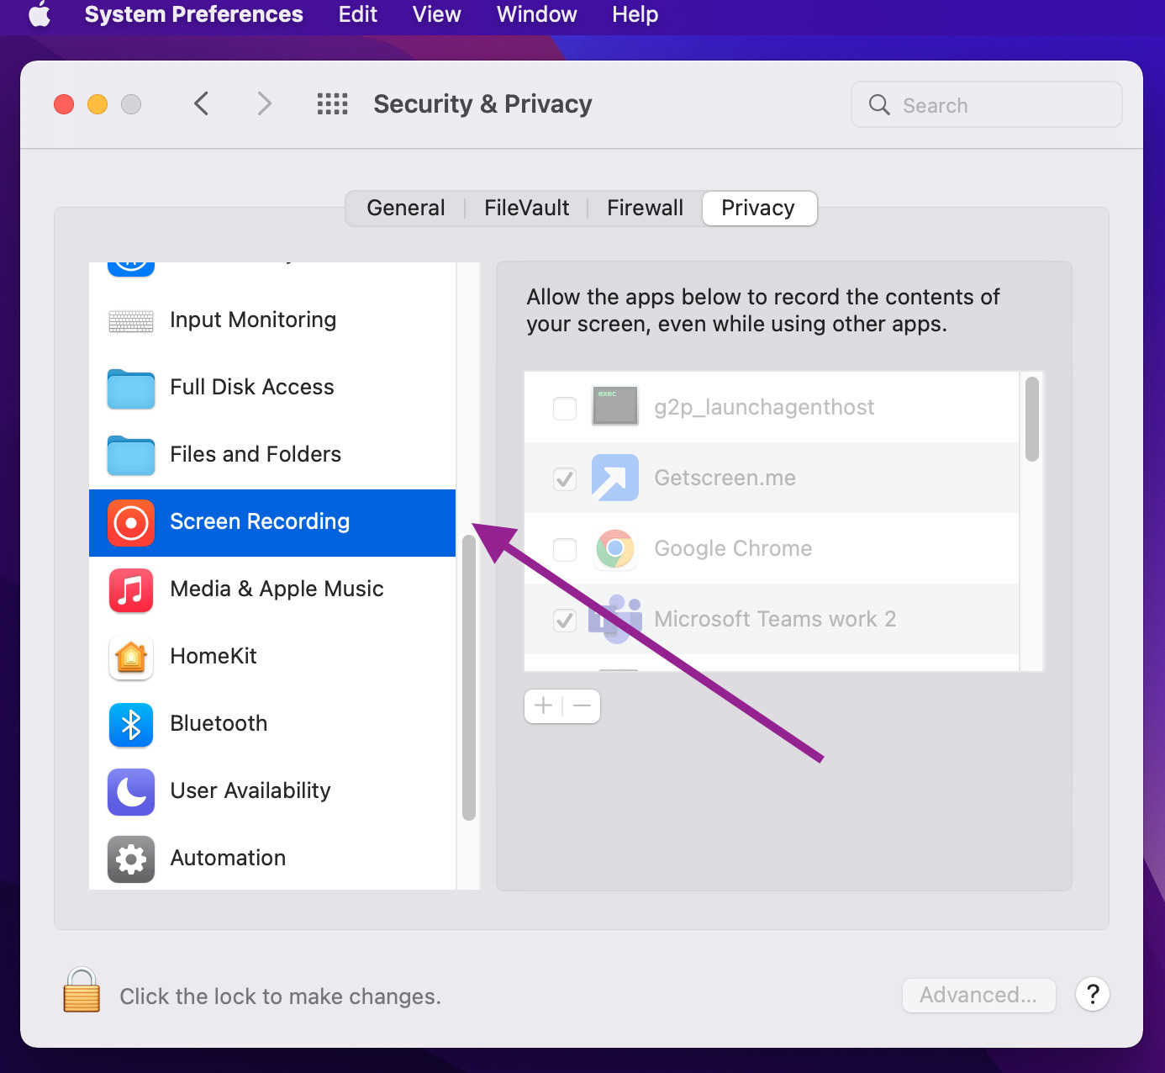The width and height of the screenshot is (1165, 1073).
Task: Click the HomeKit house icon
Action: click(131, 658)
